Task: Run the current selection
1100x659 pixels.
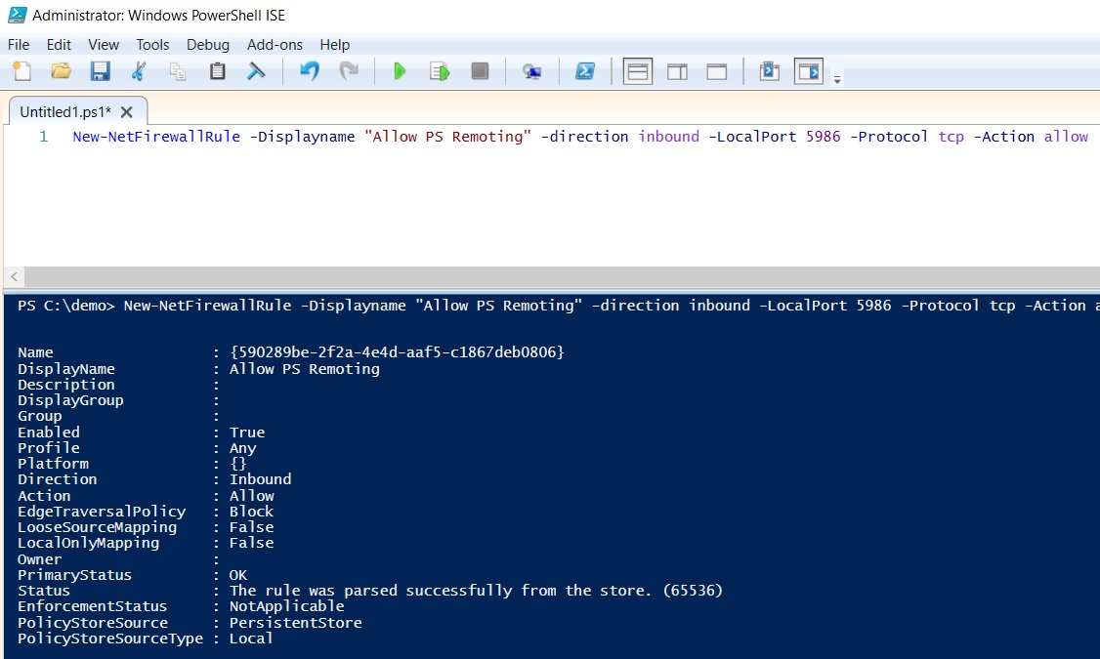Action: [x=439, y=70]
